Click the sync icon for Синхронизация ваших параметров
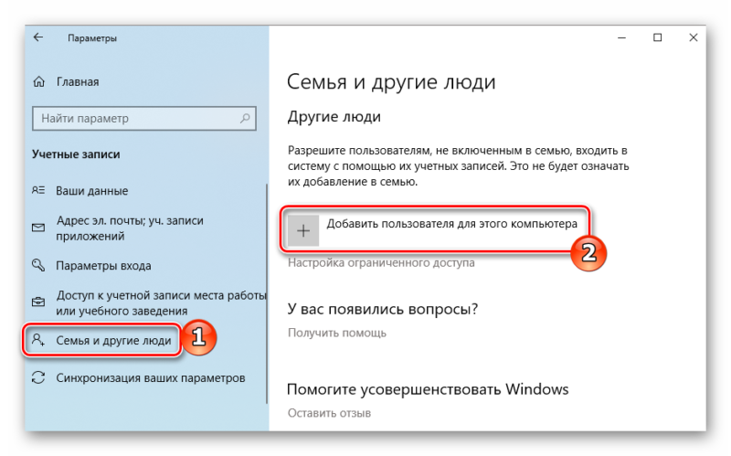 38,377
